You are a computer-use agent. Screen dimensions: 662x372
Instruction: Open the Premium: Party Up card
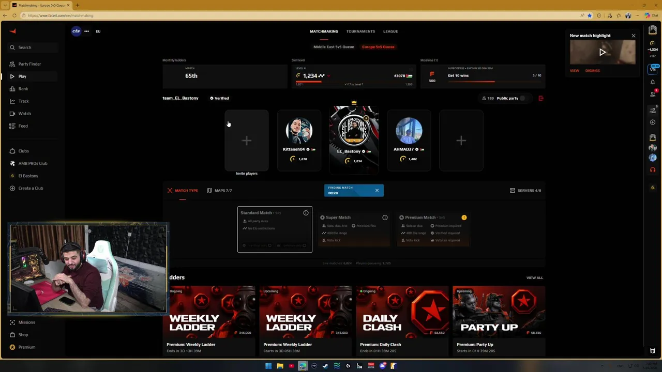(x=499, y=320)
